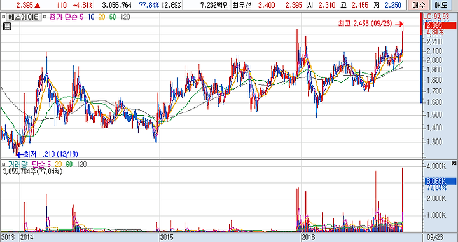Open the grid table icon below 에스에이티
Viewport: 458px width, 242px height.
pyautogui.click(x=7, y=27)
